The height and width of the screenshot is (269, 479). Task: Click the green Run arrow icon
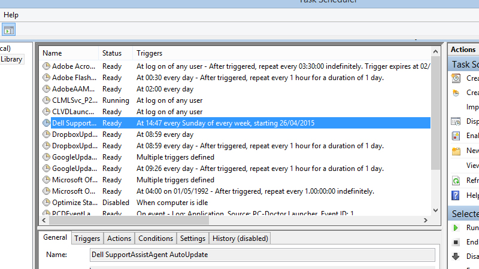tap(456, 228)
